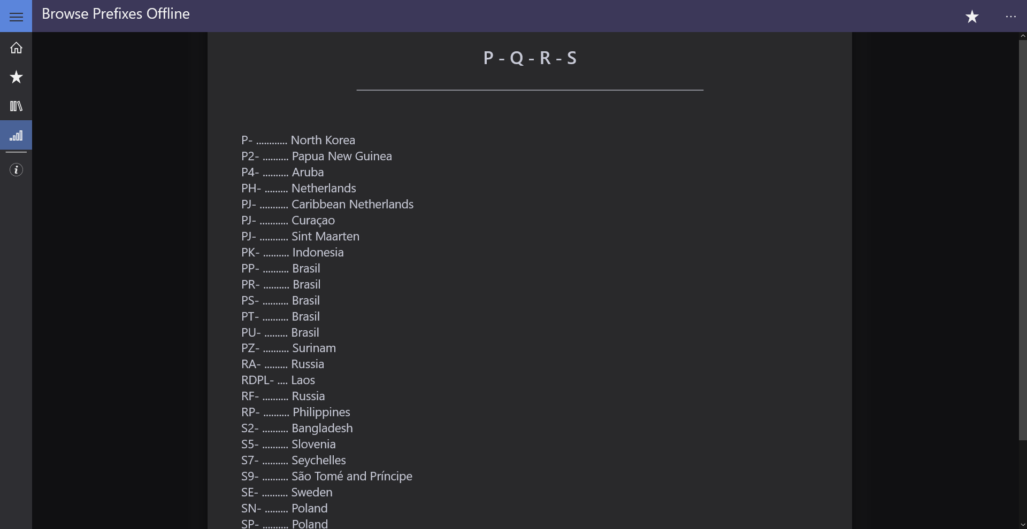
Task: Select the S7- Seychelles entry
Action: pos(293,460)
